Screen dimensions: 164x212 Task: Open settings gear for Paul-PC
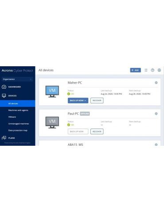156,114
